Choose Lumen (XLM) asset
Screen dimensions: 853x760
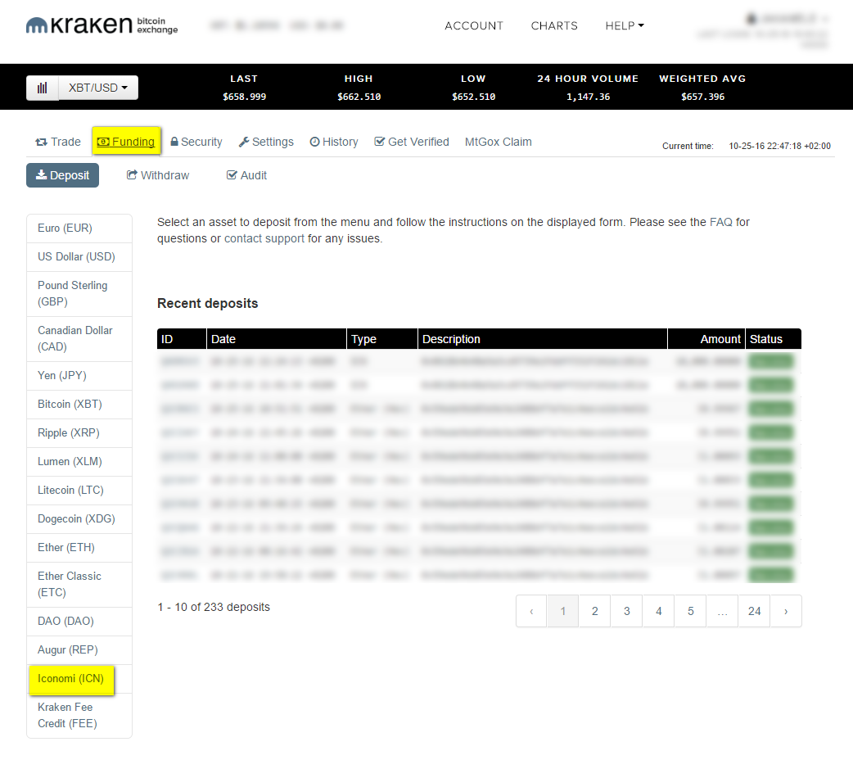click(79, 462)
